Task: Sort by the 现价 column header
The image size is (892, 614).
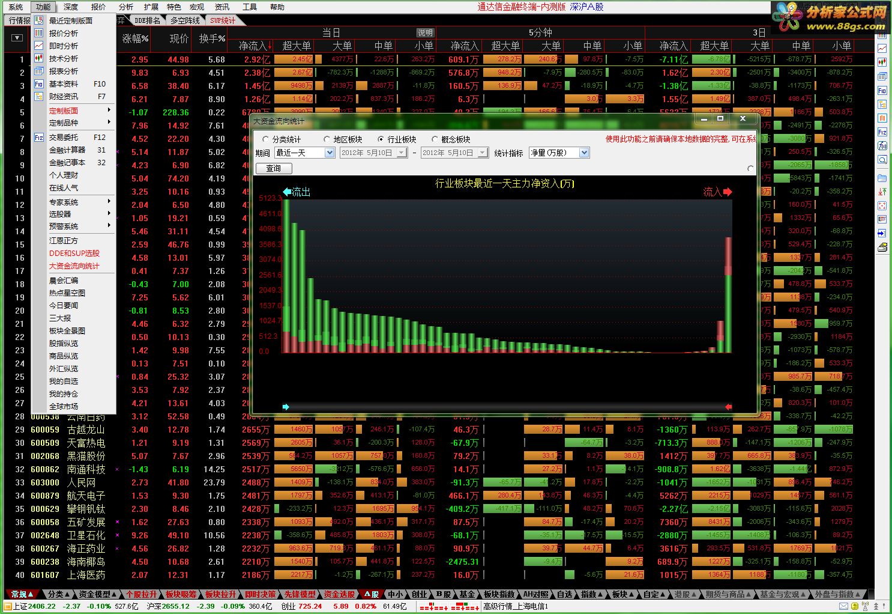Action: pyautogui.click(x=179, y=38)
